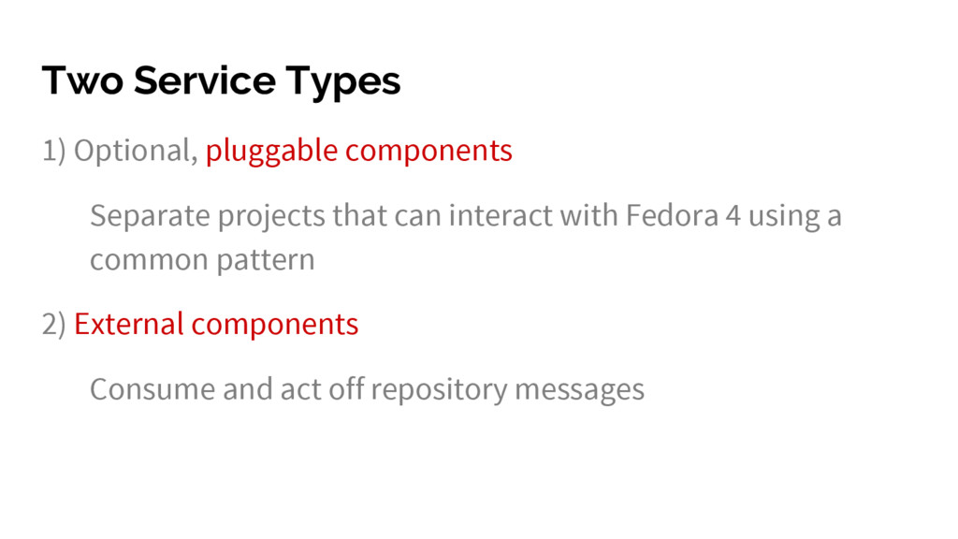Click the word 'Two' in the title
958x539 pixels.
click(x=82, y=80)
